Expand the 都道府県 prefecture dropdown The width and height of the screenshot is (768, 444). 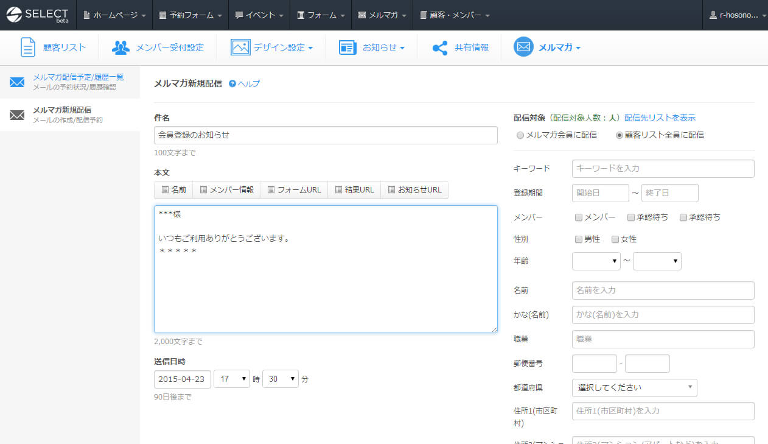[x=634, y=387]
